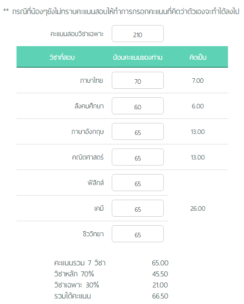This screenshot has height=304, width=244.
Task: Click the เคมี score input box
Action: pos(138,208)
